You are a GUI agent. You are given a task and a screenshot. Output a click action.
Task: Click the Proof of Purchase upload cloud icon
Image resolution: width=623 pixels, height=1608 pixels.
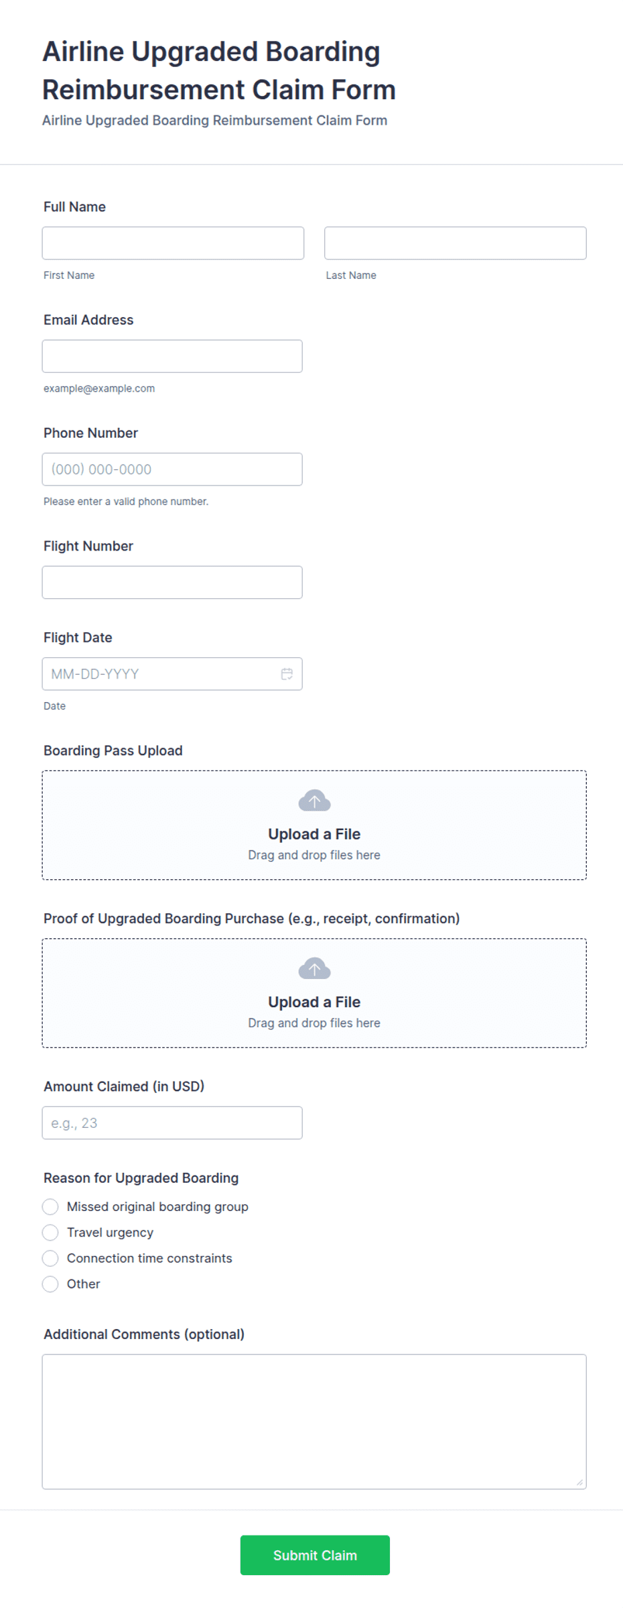(x=314, y=968)
